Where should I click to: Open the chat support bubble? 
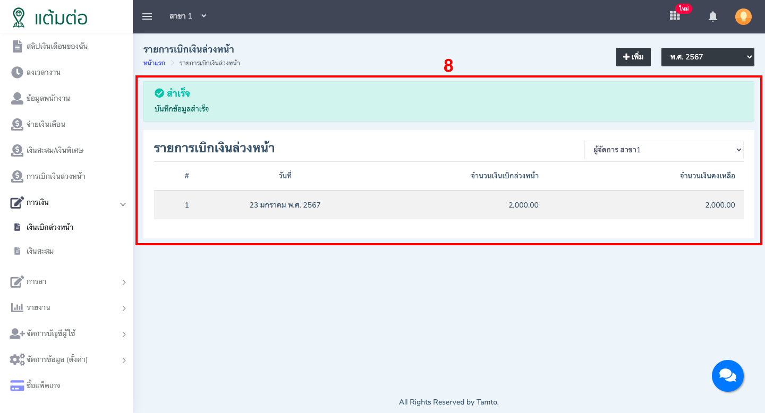click(728, 376)
